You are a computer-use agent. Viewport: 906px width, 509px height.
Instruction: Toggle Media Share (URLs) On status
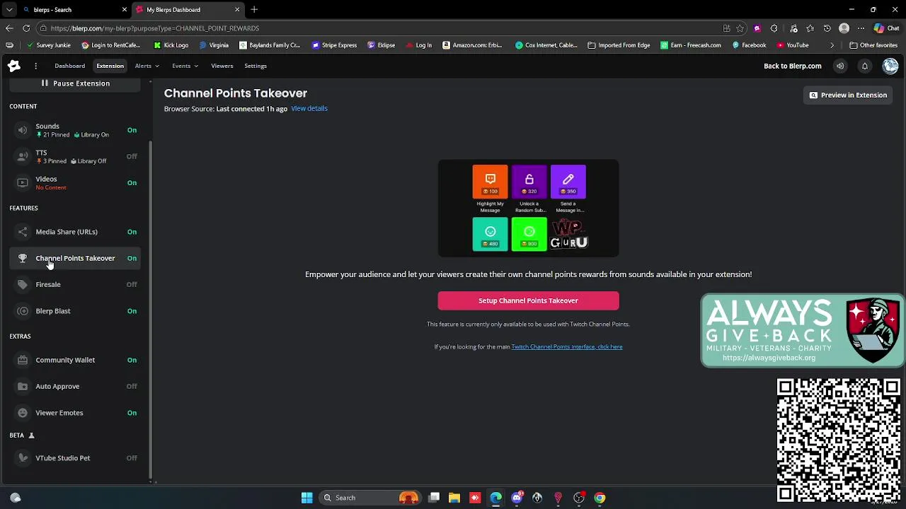coord(132,232)
